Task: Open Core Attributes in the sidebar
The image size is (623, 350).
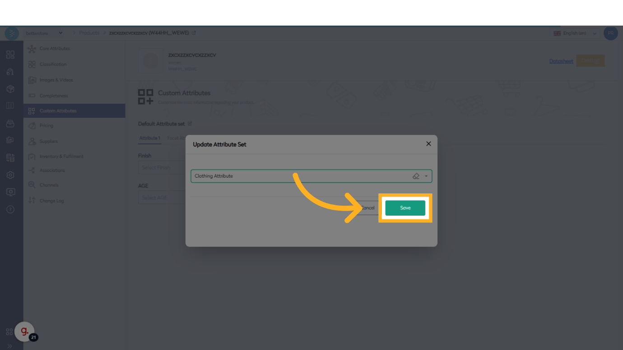Action: tap(54, 49)
